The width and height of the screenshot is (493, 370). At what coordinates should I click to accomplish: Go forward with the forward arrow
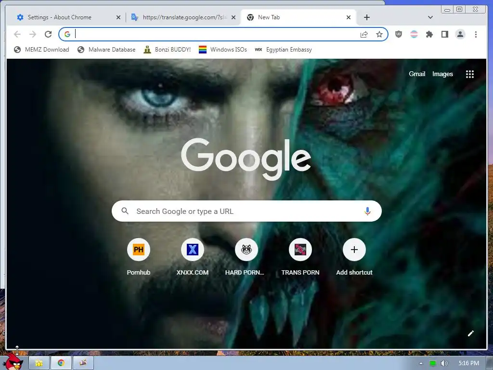click(33, 34)
